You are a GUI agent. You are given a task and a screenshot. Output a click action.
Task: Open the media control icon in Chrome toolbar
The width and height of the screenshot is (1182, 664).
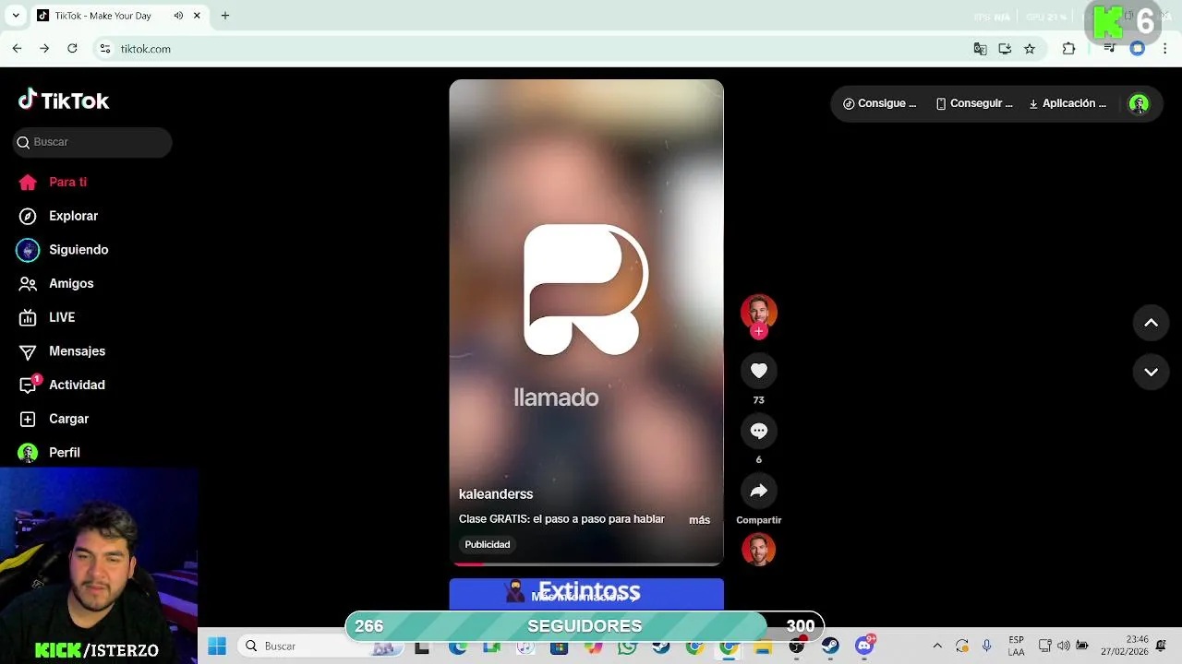1109,49
